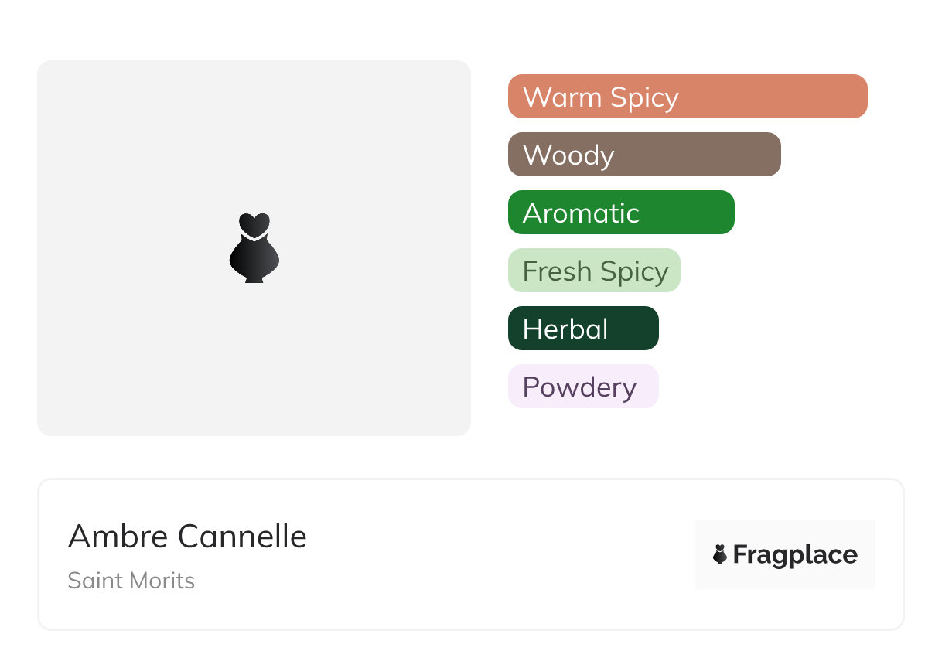Click the heart-shaped cap of the bottle icon

[254, 224]
